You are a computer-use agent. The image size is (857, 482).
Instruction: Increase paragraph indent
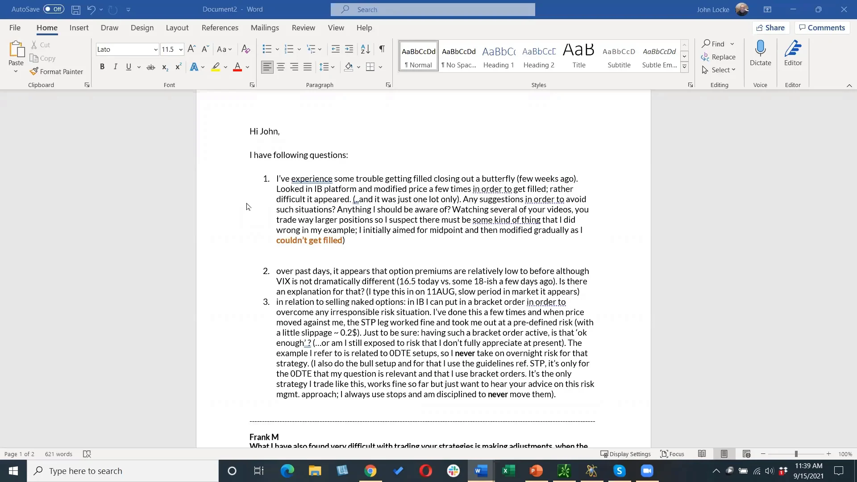click(349, 49)
